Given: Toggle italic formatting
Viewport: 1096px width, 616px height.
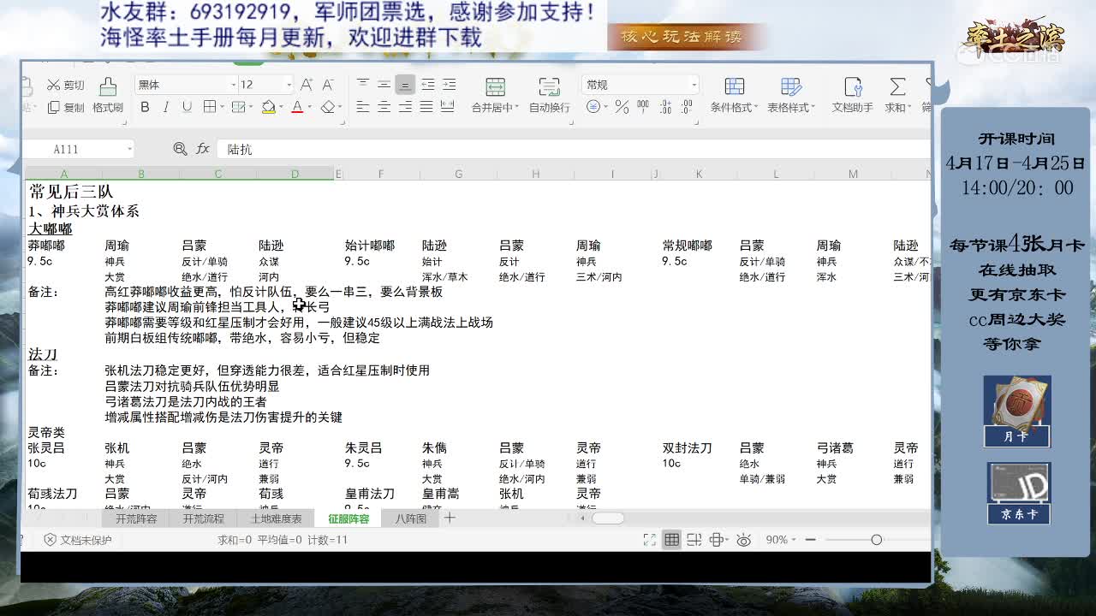Looking at the screenshot, I should [x=164, y=107].
